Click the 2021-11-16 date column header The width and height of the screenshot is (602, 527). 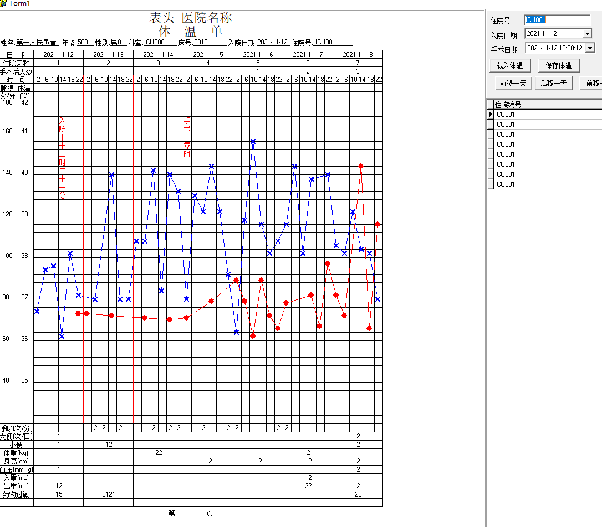258,55
